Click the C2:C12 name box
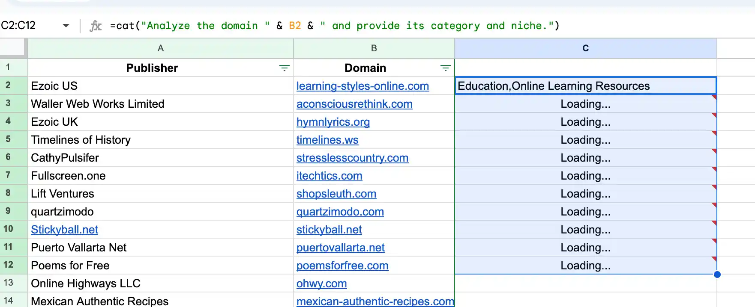The width and height of the screenshot is (755, 307). tap(18, 26)
